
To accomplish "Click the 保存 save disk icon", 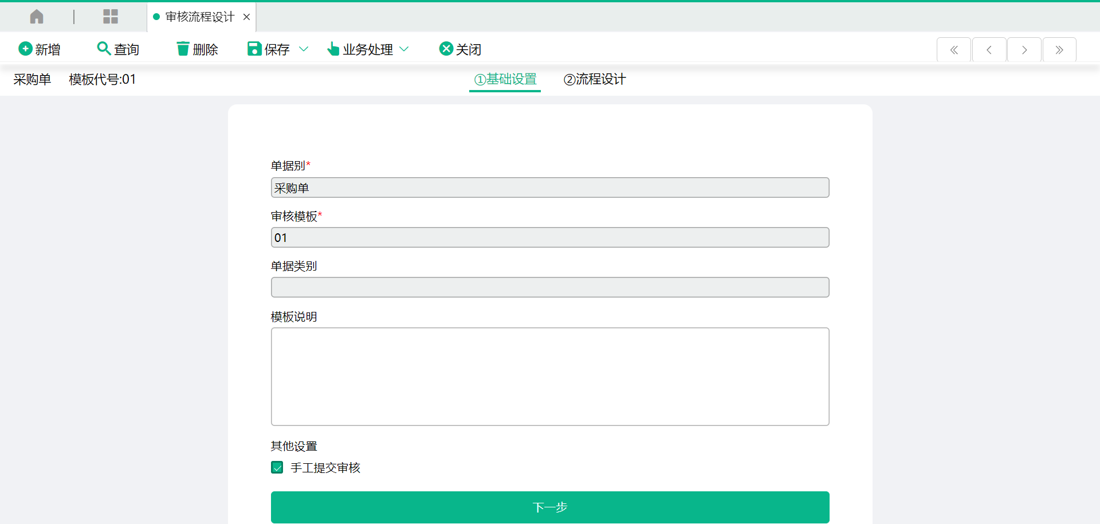I will tap(254, 49).
